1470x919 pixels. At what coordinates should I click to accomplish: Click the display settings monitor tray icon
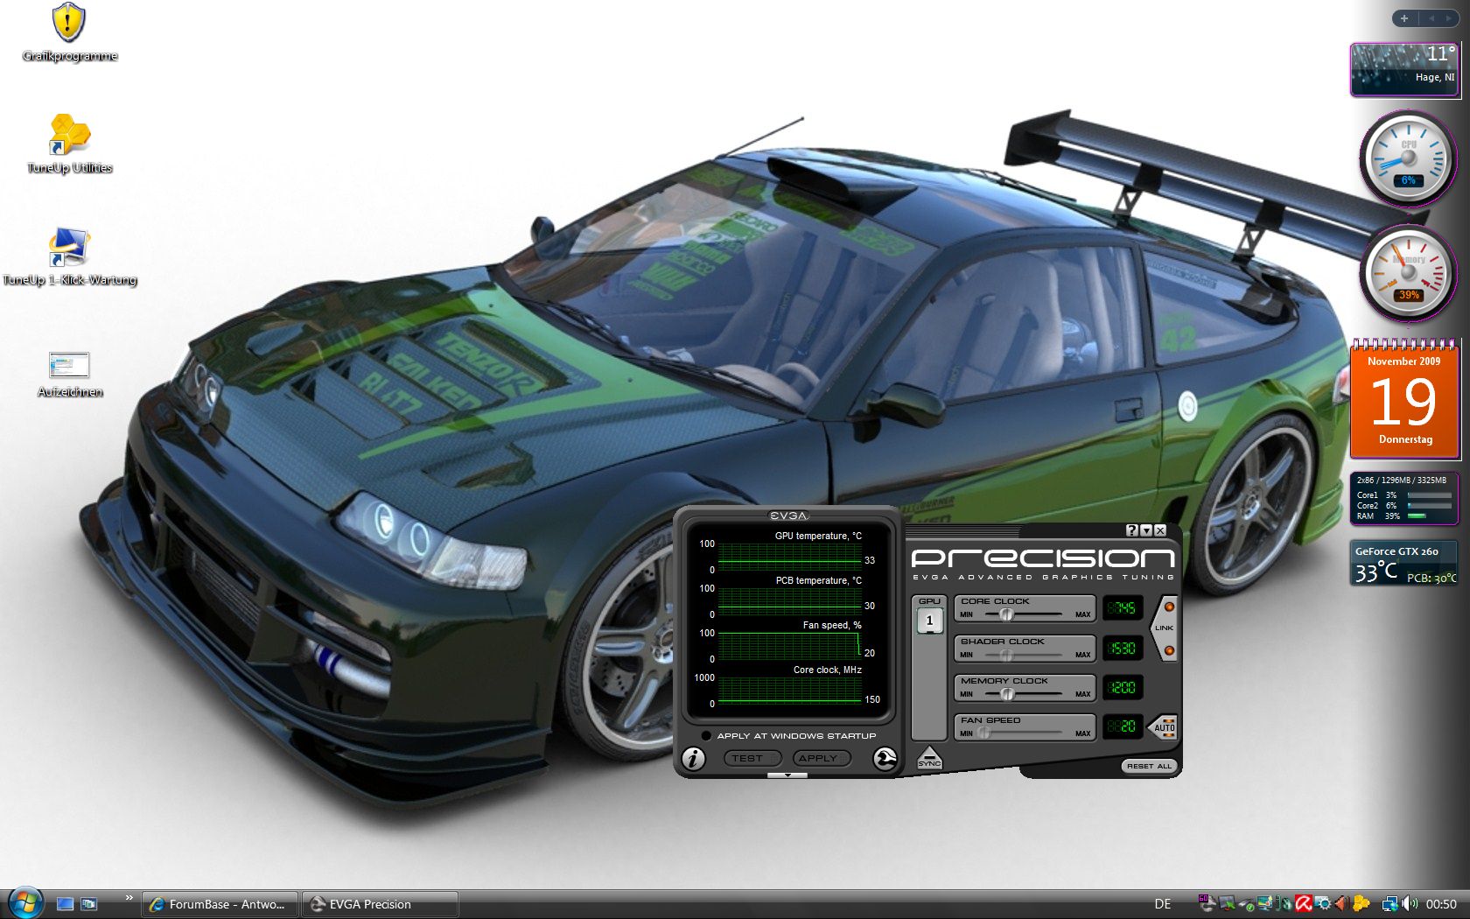pyautogui.click(x=1265, y=904)
